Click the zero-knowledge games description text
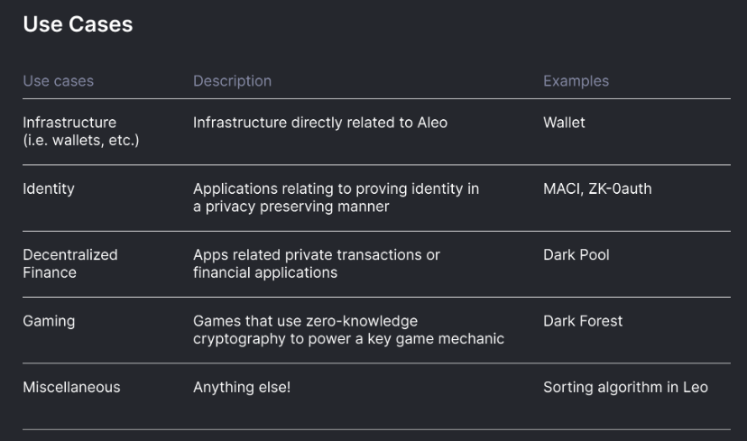Image resolution: width=747 pixels, height=441 pixels. pyautogui.click(x=348, y=330)
